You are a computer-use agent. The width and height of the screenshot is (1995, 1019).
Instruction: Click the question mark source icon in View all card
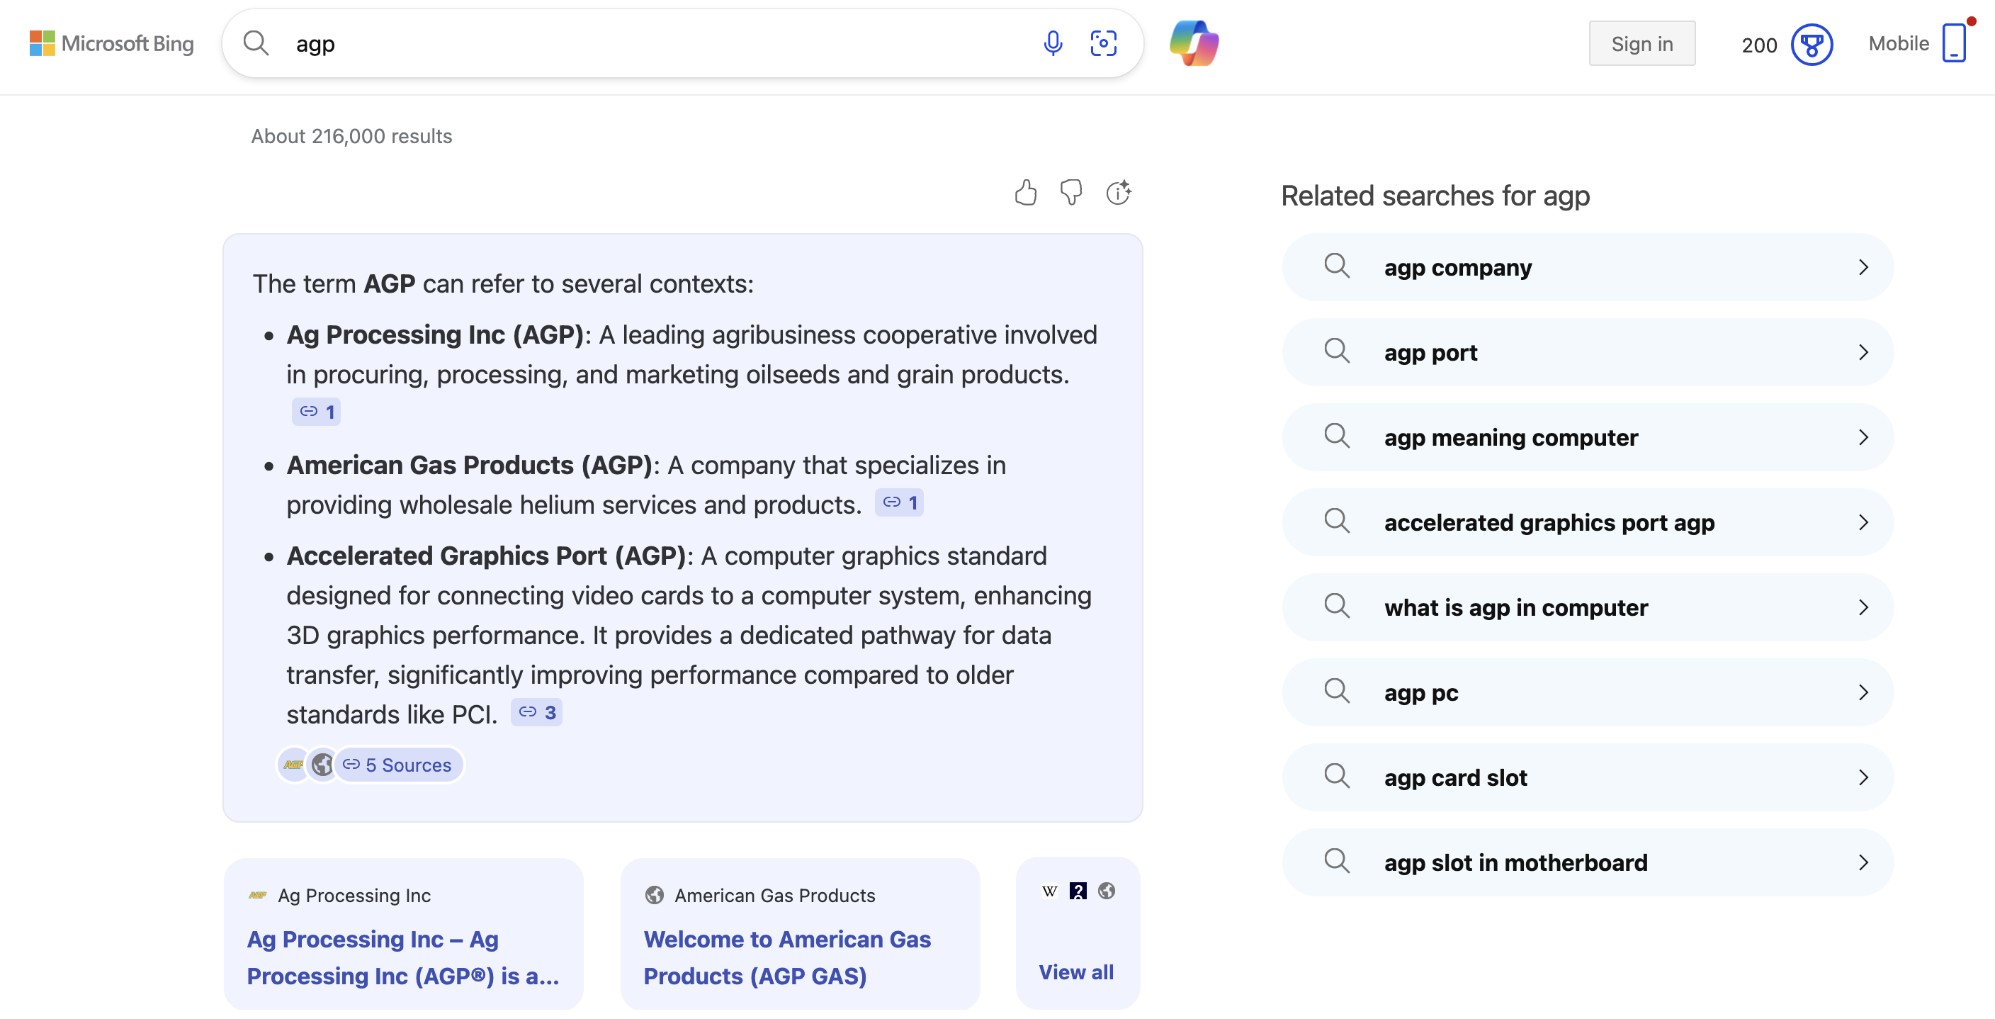point(1078,891)
